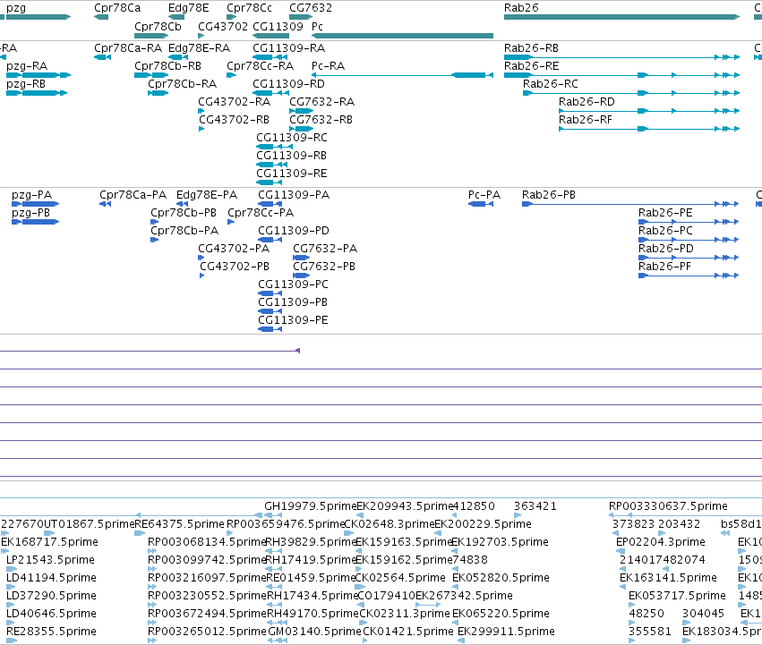Click transcript CG11309-RD
Screen dimensions: 762x645
coord(288,84)
